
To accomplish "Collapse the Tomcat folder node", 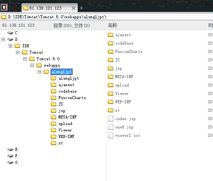I will (x=17, y=53).
